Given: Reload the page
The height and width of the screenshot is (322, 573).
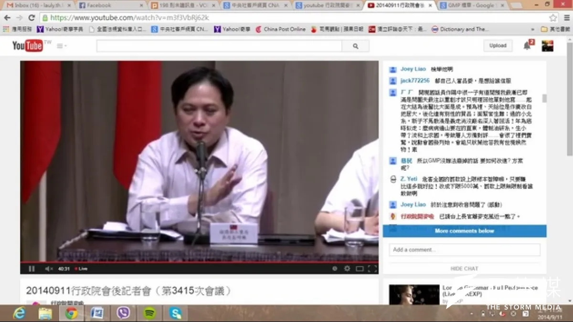Looking at the screenshot, I should pyautogui.click(x=32, y=18).
